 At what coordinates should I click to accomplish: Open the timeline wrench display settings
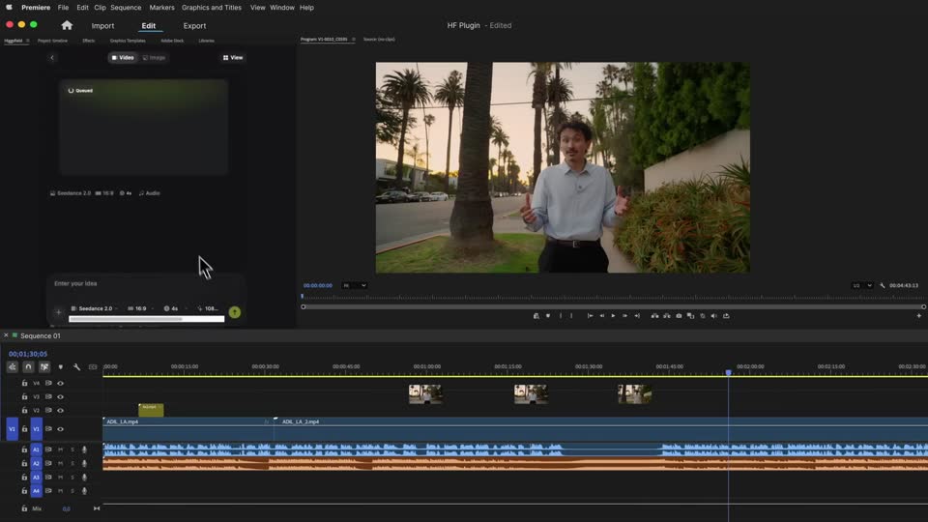click(x=77, y=367)
